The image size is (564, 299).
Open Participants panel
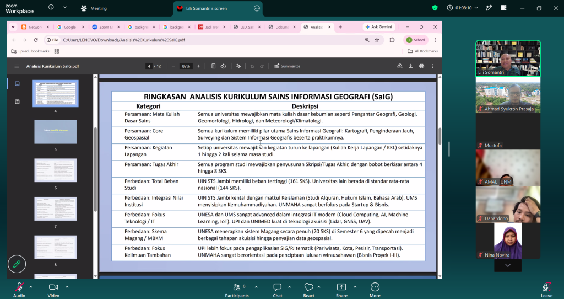point(237,290)
